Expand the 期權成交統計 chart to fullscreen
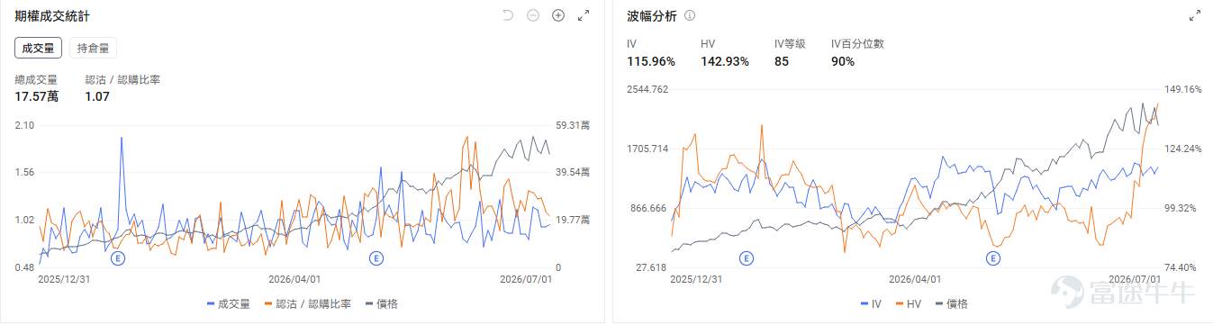Image resolution: width=1213 pixels, height=325 pixels. [x=584, y=16]
